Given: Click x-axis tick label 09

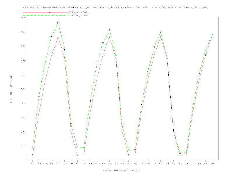Looking at the screenshot, I should tap(52, 163).
